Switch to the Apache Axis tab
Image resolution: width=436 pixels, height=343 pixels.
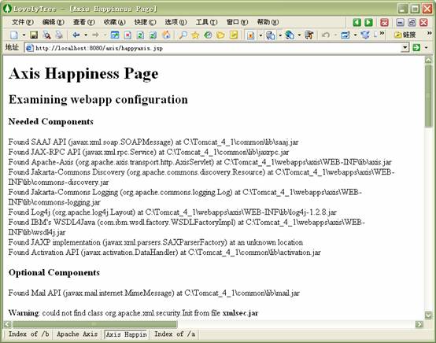click(77, 334)
